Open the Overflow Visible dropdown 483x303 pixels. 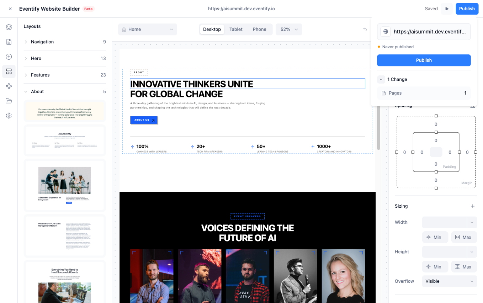coord(450,281)
